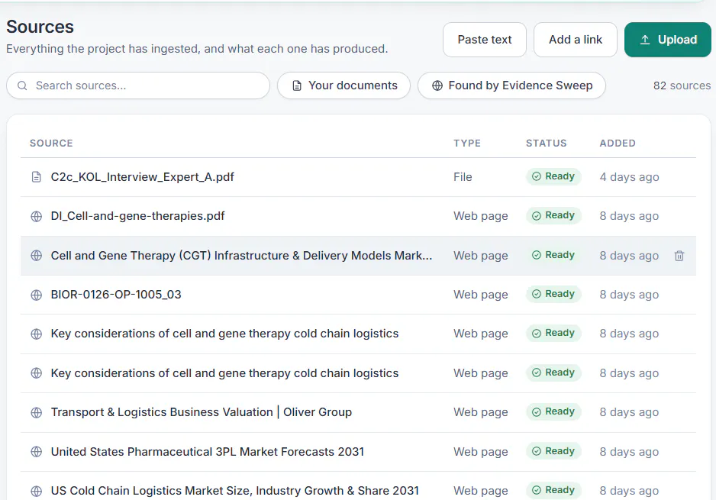Click the green Upload button

point(668,40)
